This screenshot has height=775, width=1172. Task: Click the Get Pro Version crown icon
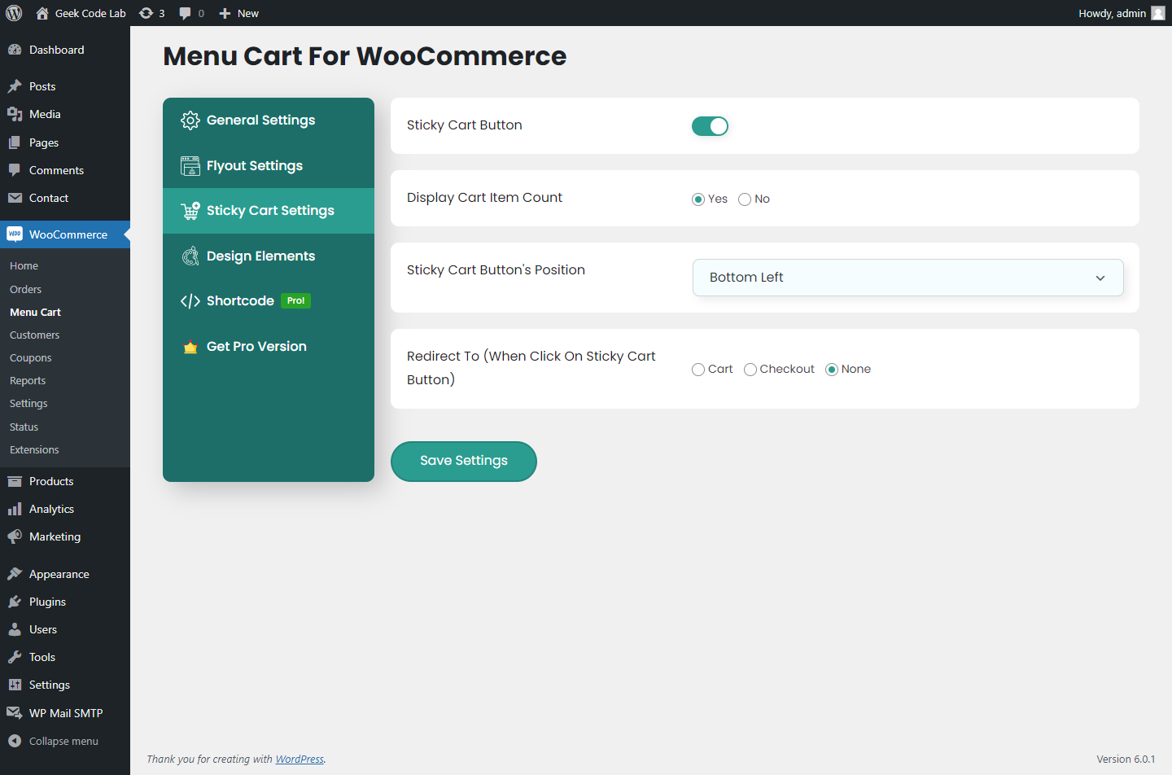pos(190,347)
